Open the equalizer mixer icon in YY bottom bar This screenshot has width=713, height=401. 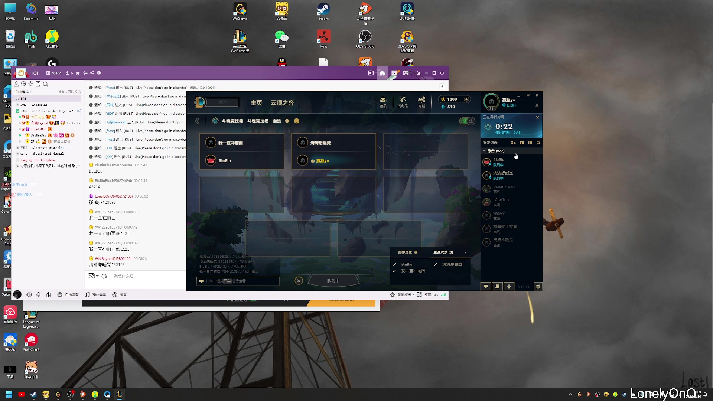[48, 294]
